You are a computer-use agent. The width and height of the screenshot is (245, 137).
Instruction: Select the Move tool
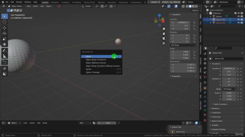click(x=5, y=28)
